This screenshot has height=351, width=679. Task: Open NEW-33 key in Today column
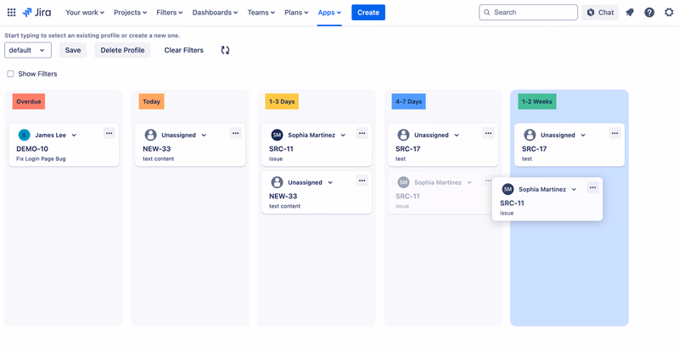point(157,149)
